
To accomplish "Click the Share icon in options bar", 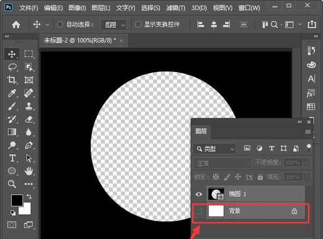I will coord(312,25).
